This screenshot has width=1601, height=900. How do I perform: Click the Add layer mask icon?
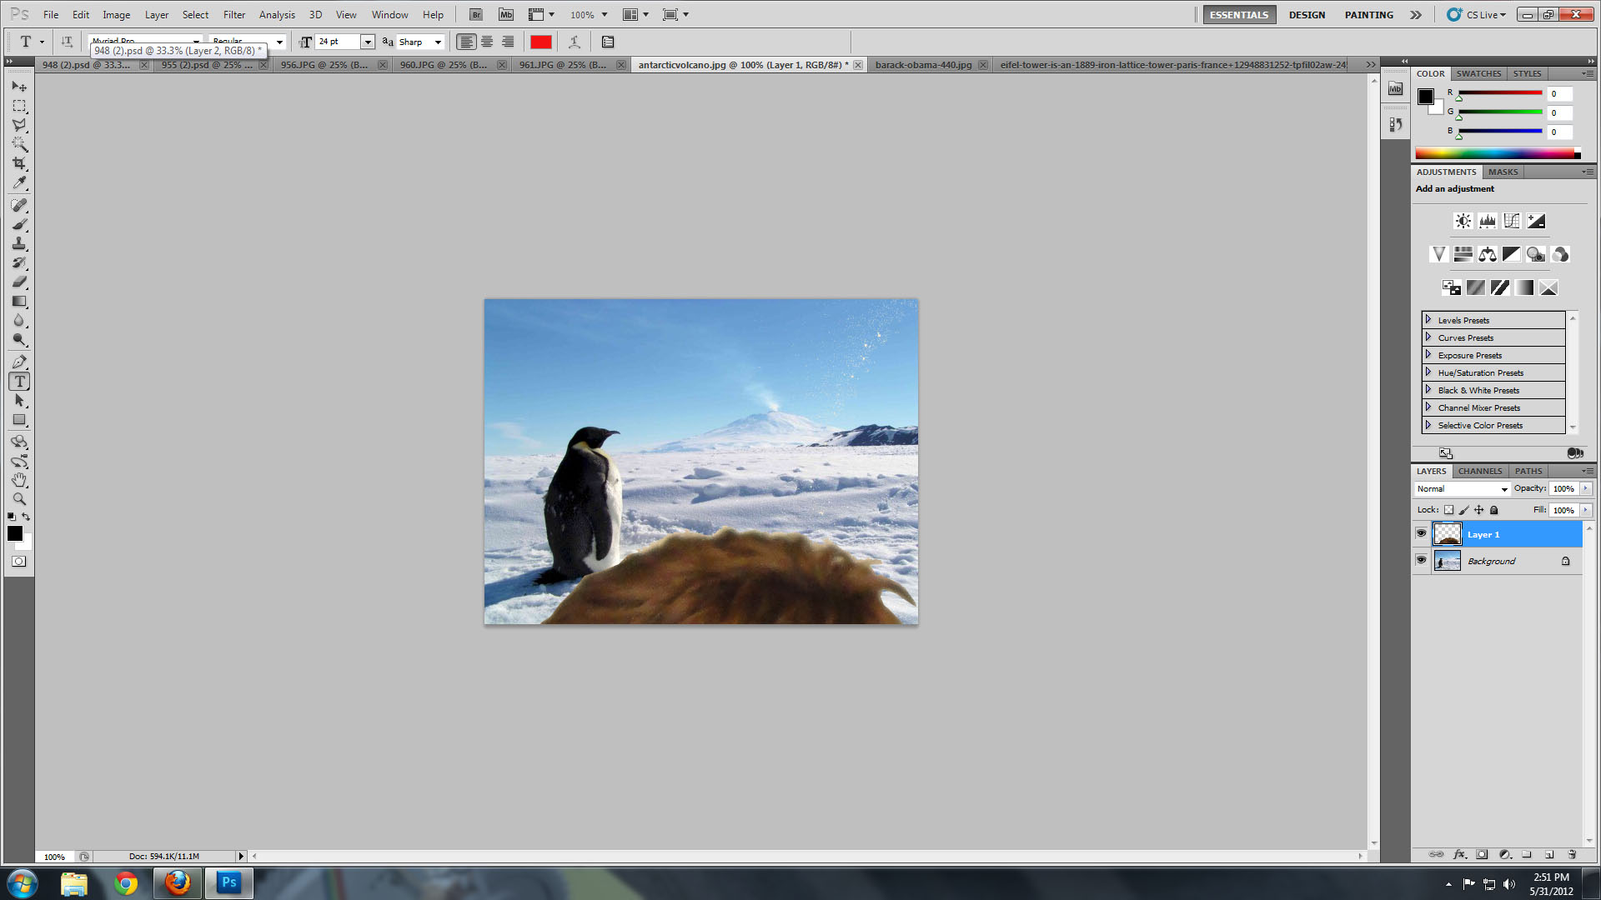[x=1482, y=854]
